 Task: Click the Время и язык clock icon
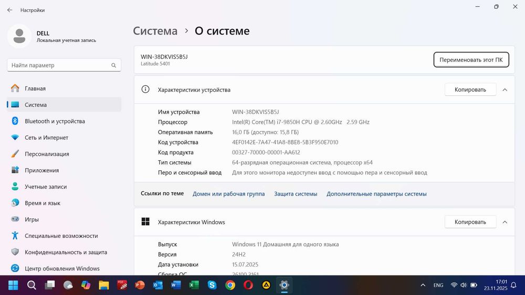click(x=15, y=203)
